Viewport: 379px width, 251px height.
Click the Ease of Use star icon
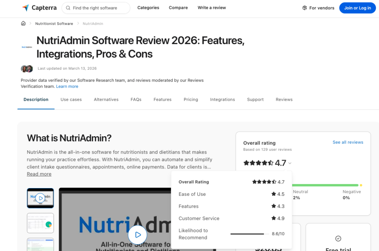click(x=274, y=194)
